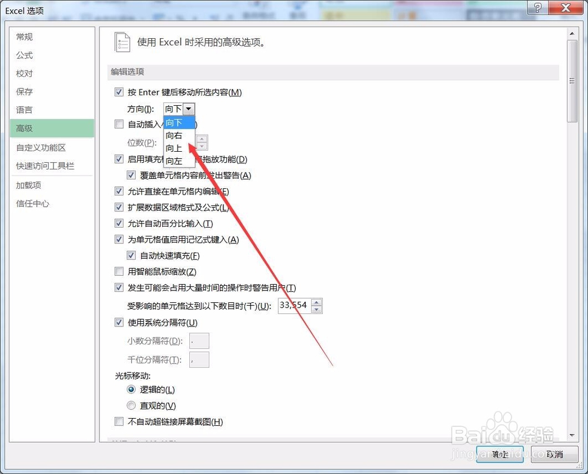This screenshot has height=474, width=588.
Task: Click scrollbar down arrow
Action: (572, 435)
